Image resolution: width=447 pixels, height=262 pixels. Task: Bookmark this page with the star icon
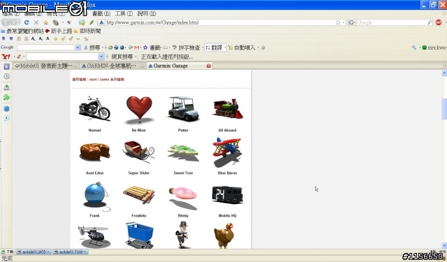point(338,22)
